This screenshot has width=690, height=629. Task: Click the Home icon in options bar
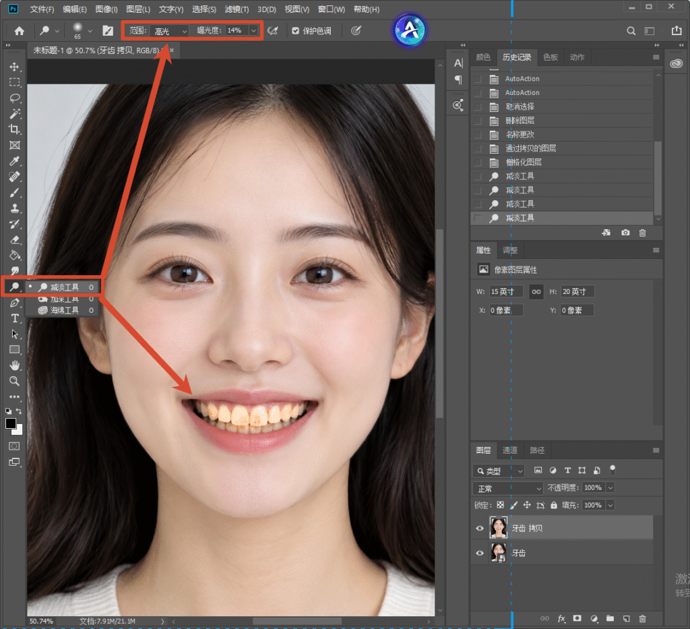(20, 31)
